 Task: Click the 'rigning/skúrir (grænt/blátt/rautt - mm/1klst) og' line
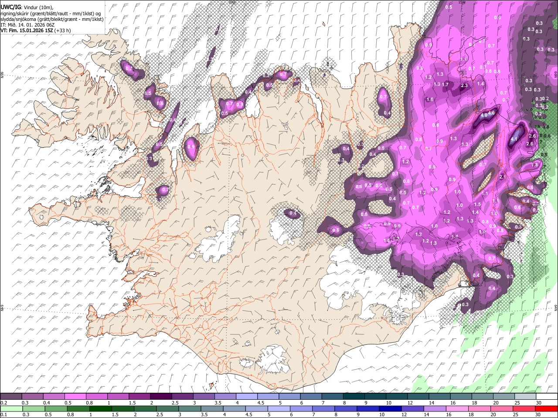click(51, 13)
